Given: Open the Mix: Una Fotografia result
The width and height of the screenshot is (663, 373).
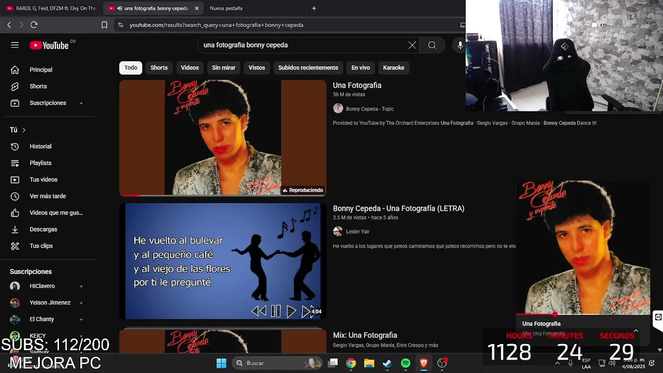Looking at the screenshot, I should tap(365, 335).
